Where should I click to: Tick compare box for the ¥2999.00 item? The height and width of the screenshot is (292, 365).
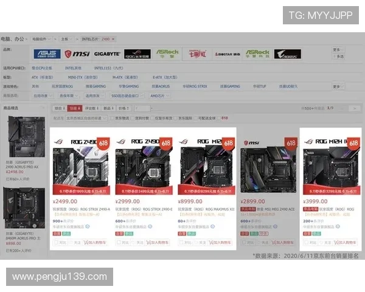click(x=119, y=242)
